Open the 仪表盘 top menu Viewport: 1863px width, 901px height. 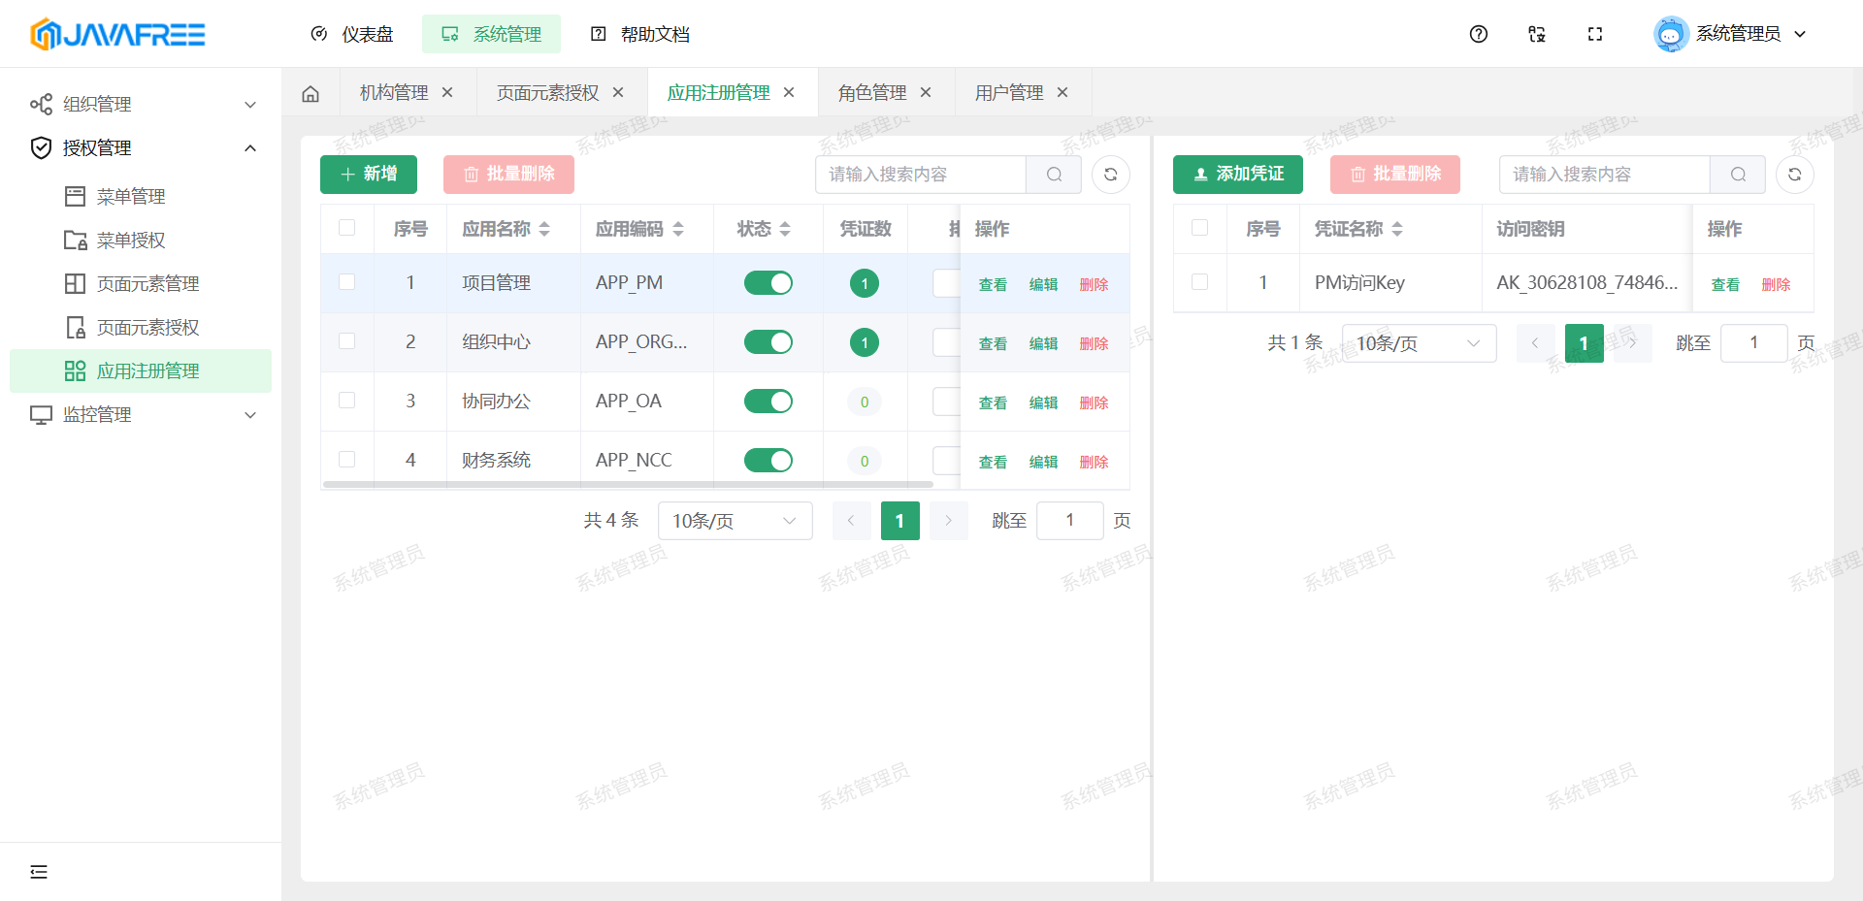(352, 34)
